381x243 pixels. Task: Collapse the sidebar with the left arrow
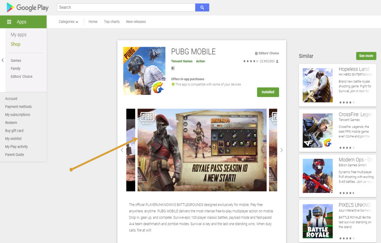pyautogui.click(x=2, y=60)
